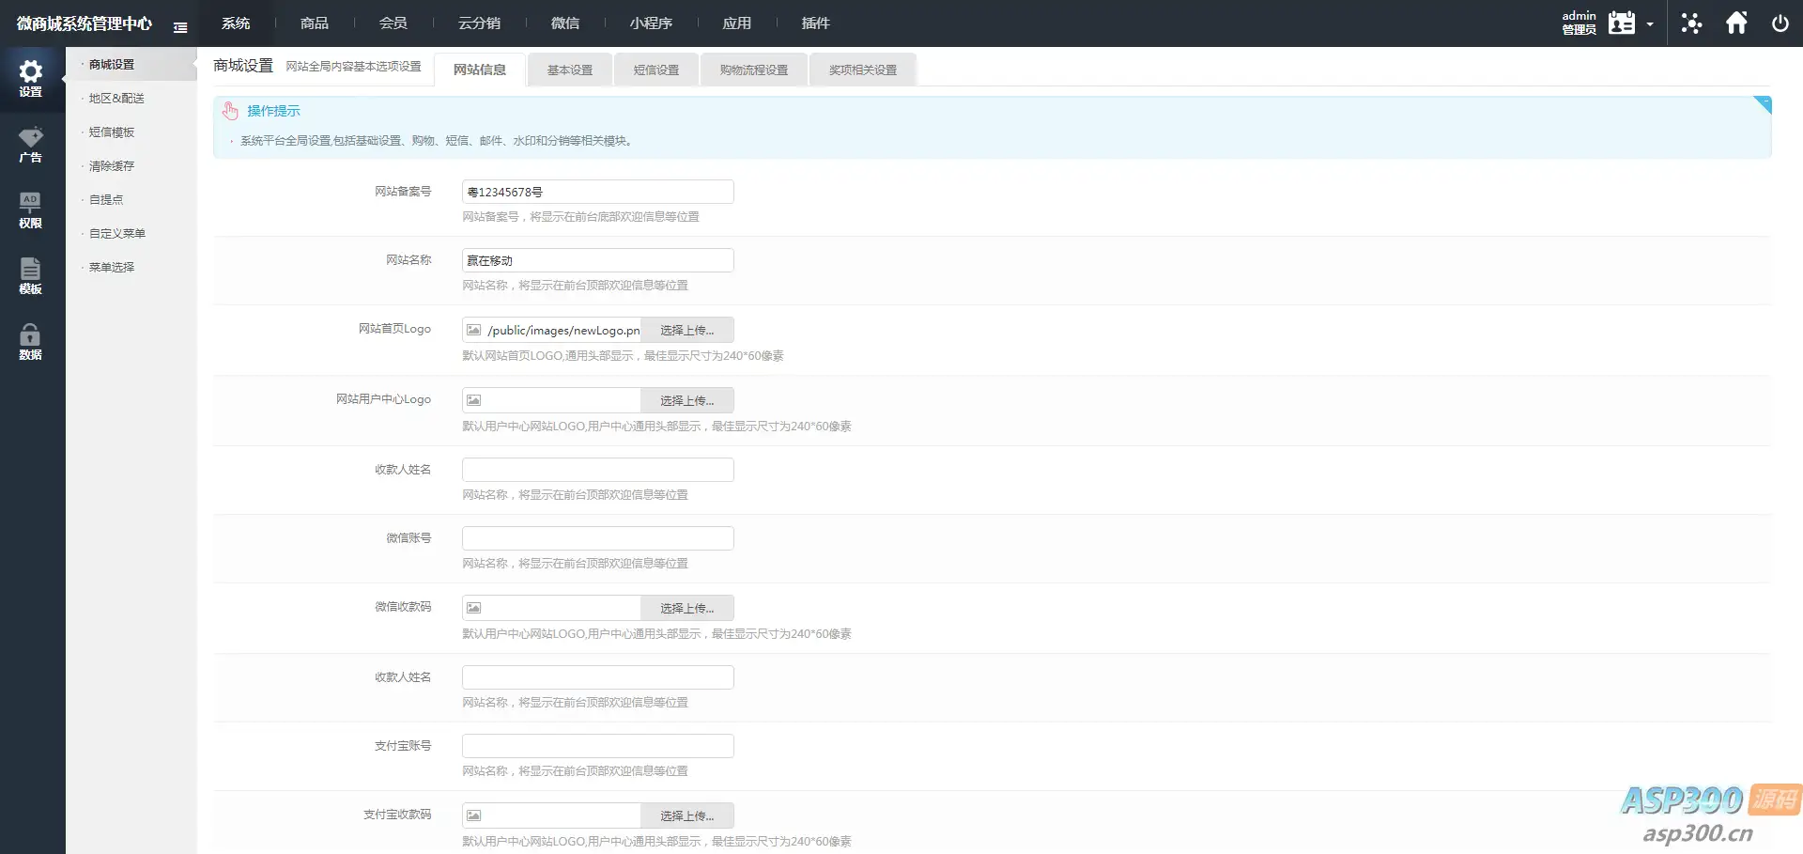
Task: Focus the 支付宝账号 input field
Action: [x=598, y=746]
